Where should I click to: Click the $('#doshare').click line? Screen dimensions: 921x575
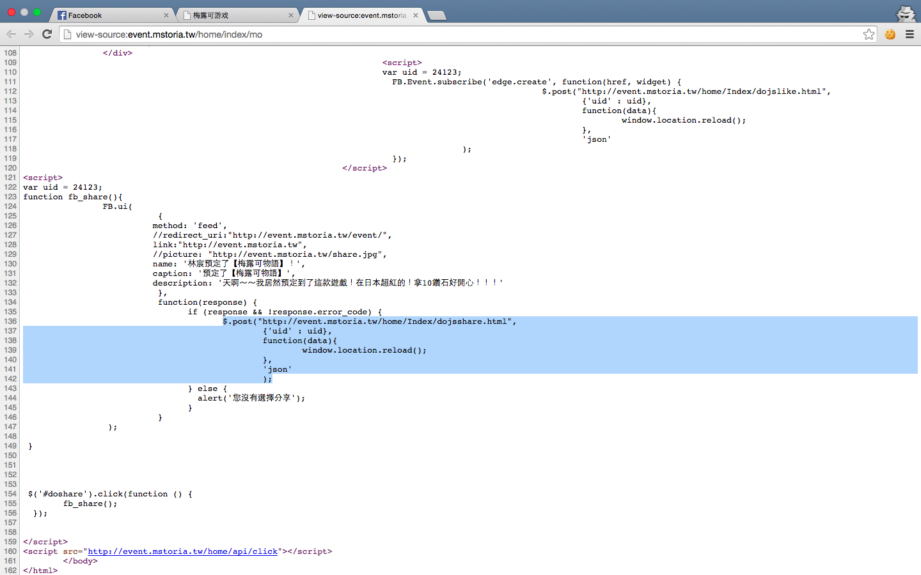[x=110, y=494]
